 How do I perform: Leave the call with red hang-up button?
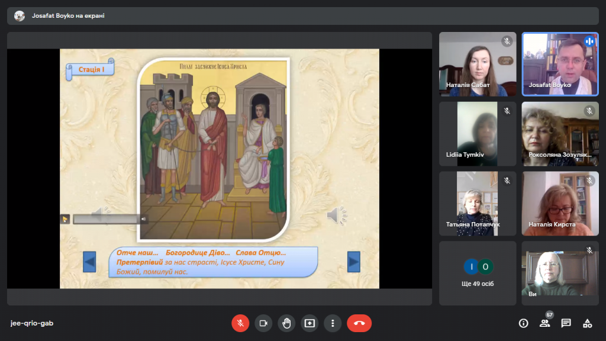[x=359, y=323]
